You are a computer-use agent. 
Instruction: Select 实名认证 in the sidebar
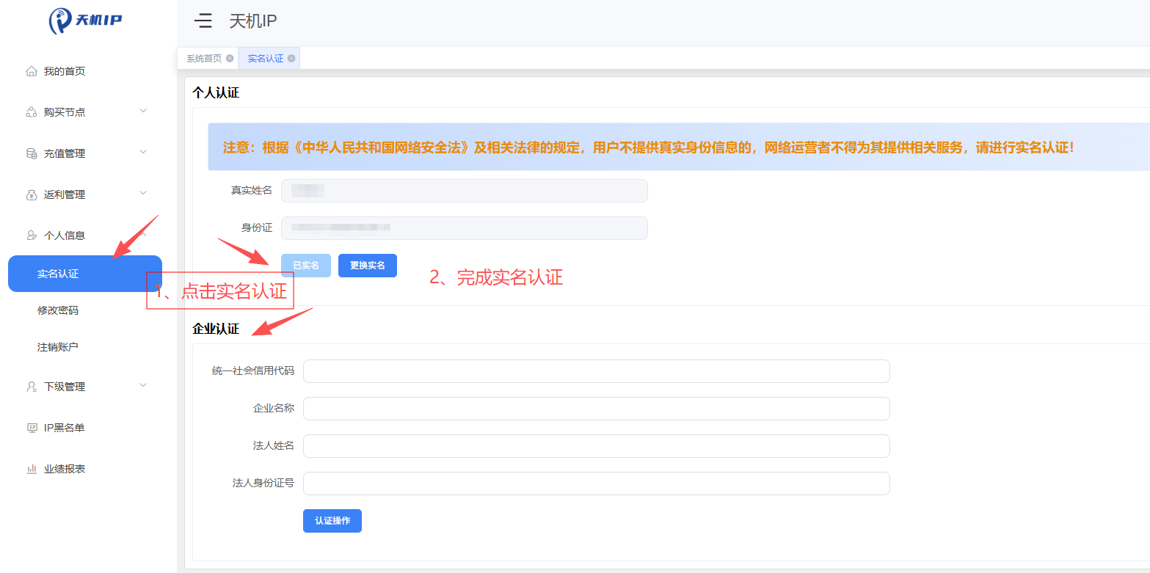click(85, 274)
